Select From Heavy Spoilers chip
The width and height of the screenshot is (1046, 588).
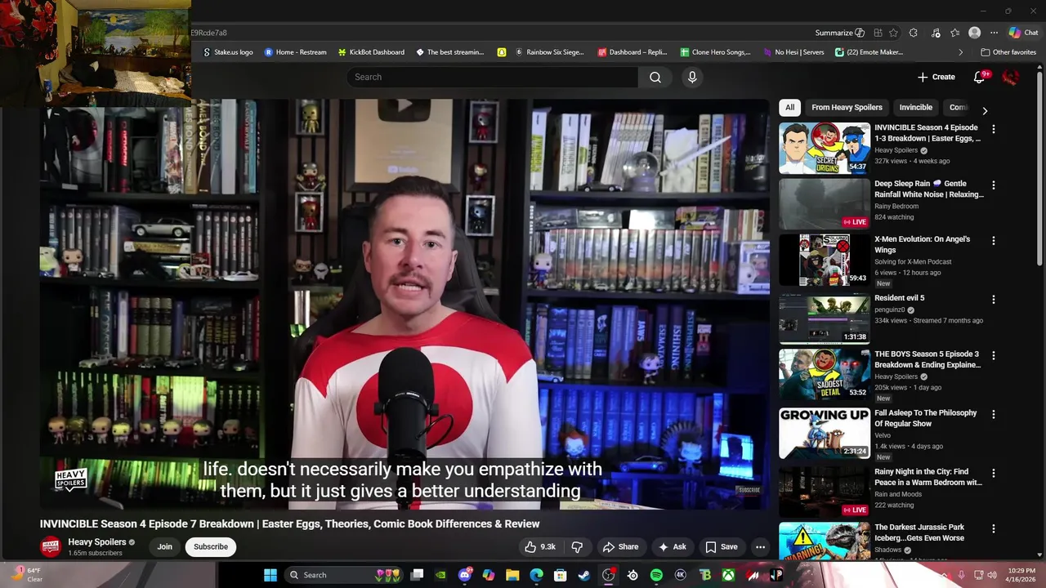pos(847,107)
